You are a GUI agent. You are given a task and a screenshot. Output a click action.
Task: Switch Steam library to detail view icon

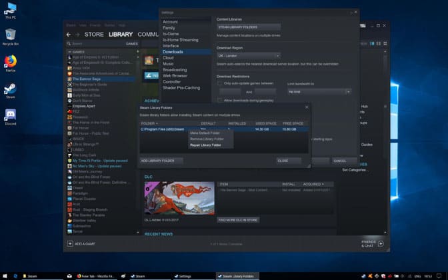[x=372, y=43]
